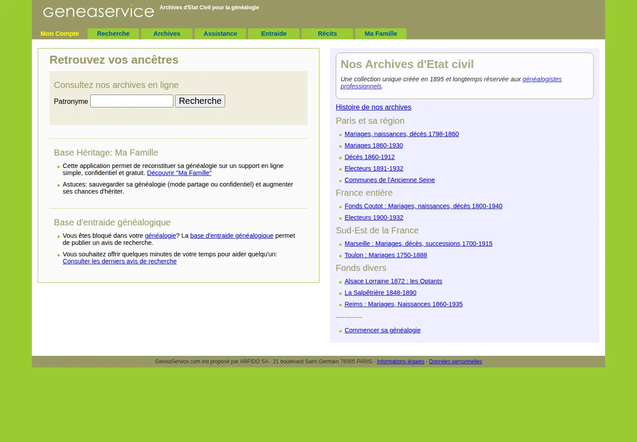Open Communes de l'Ancienne Seine
637x442 pixels.
tap(390, 180)
